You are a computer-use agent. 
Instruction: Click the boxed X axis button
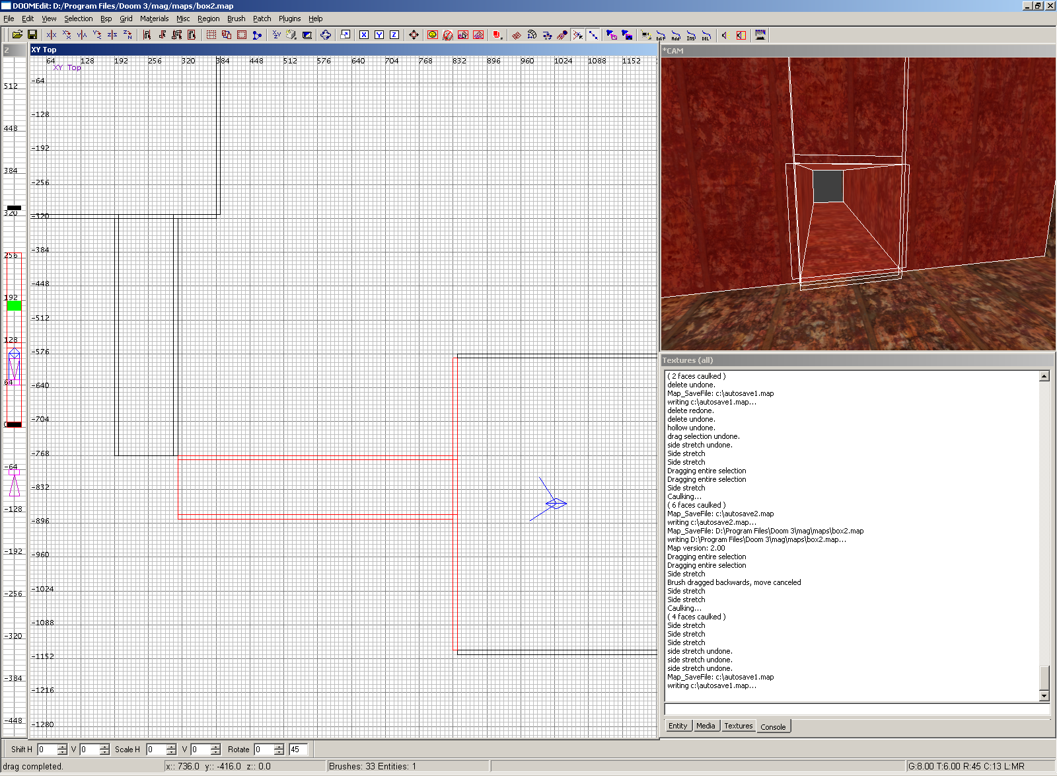tap(364, 35)
